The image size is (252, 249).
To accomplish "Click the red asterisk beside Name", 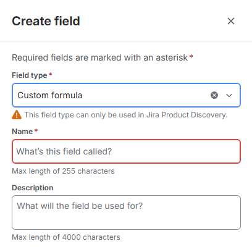I will (36, 130).
